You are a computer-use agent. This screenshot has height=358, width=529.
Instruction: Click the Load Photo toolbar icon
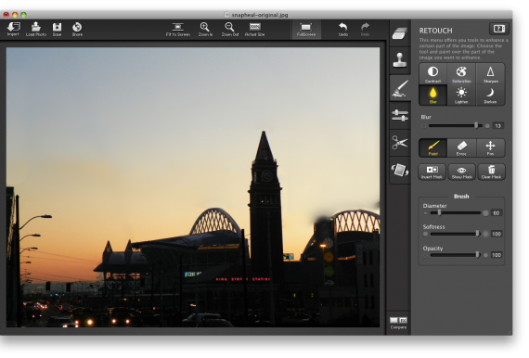pyautogui.click(x=36, y=29)
